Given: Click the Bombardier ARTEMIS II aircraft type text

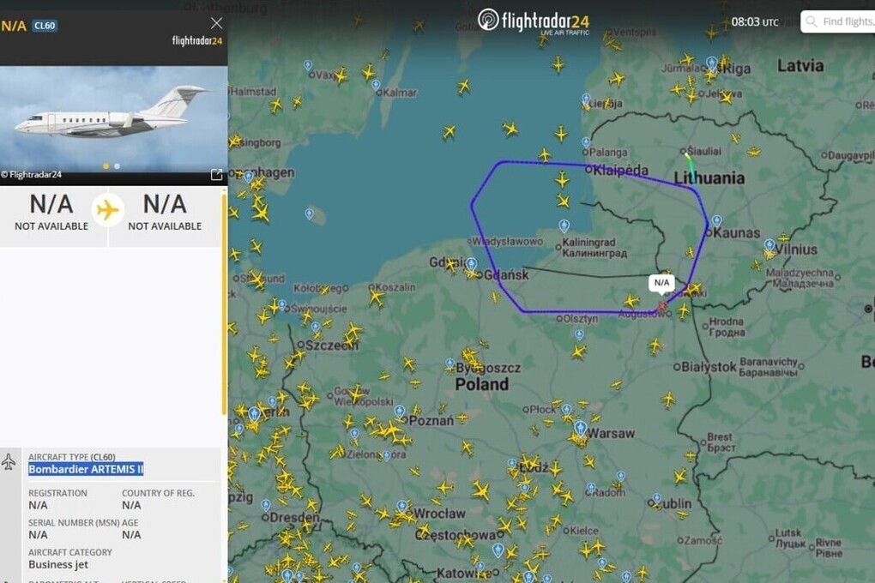Looking at the screenshot, I should [86, 469].
